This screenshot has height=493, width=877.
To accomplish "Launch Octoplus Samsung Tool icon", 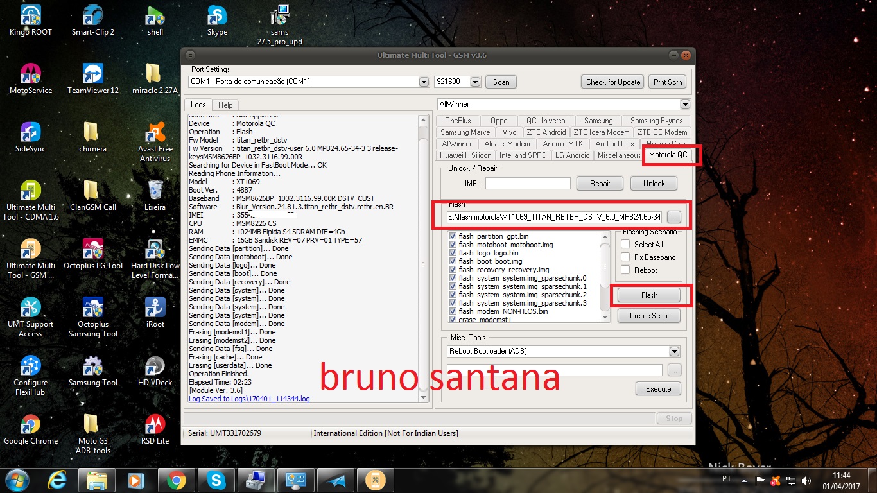I will [92, 317].
